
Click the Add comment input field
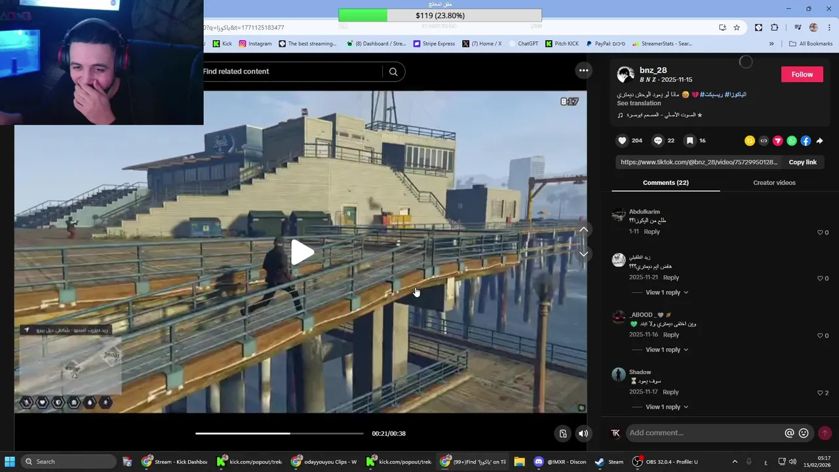(x=705, y=433)
